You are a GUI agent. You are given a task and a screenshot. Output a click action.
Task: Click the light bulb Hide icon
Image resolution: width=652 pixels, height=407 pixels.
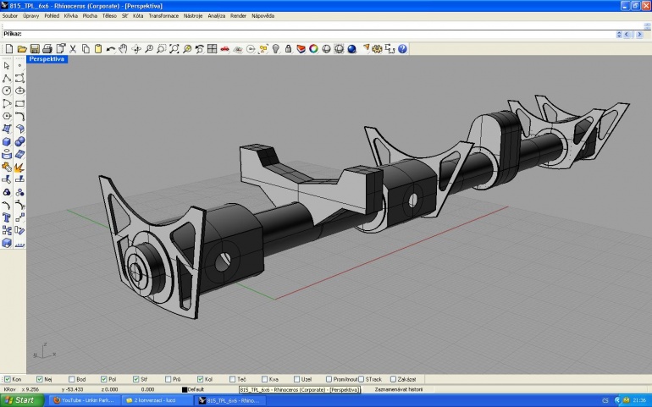(x=276, y=49)
